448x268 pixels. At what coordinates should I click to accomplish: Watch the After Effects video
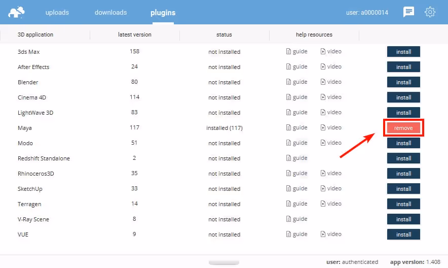[331, 66]
